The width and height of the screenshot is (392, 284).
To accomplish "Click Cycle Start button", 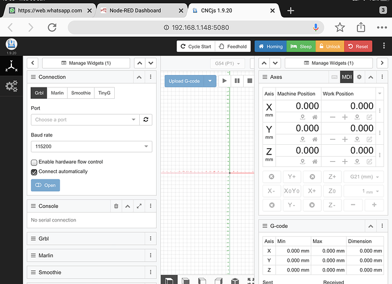I will pos(196,46).
